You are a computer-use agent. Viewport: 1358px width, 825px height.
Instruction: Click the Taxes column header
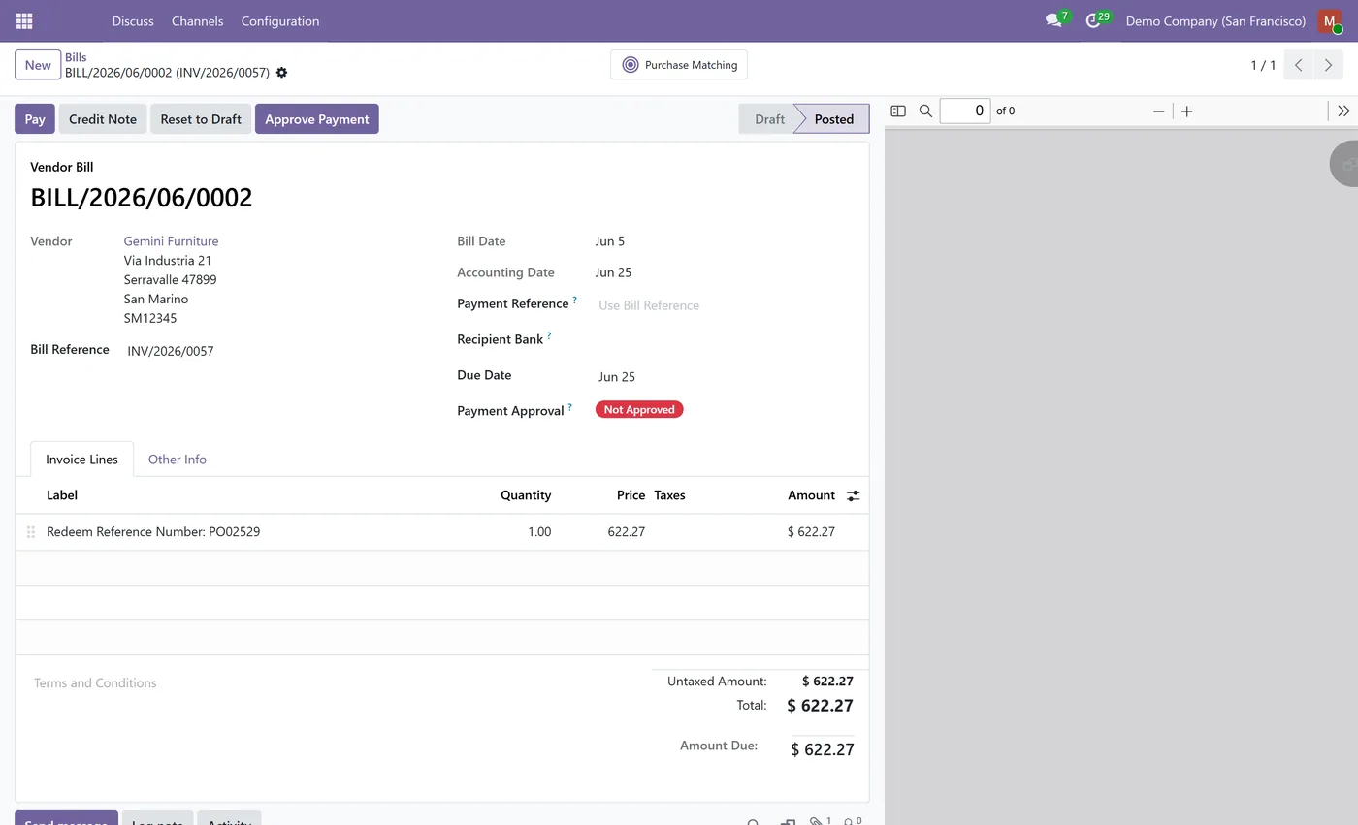click(669, 495)
